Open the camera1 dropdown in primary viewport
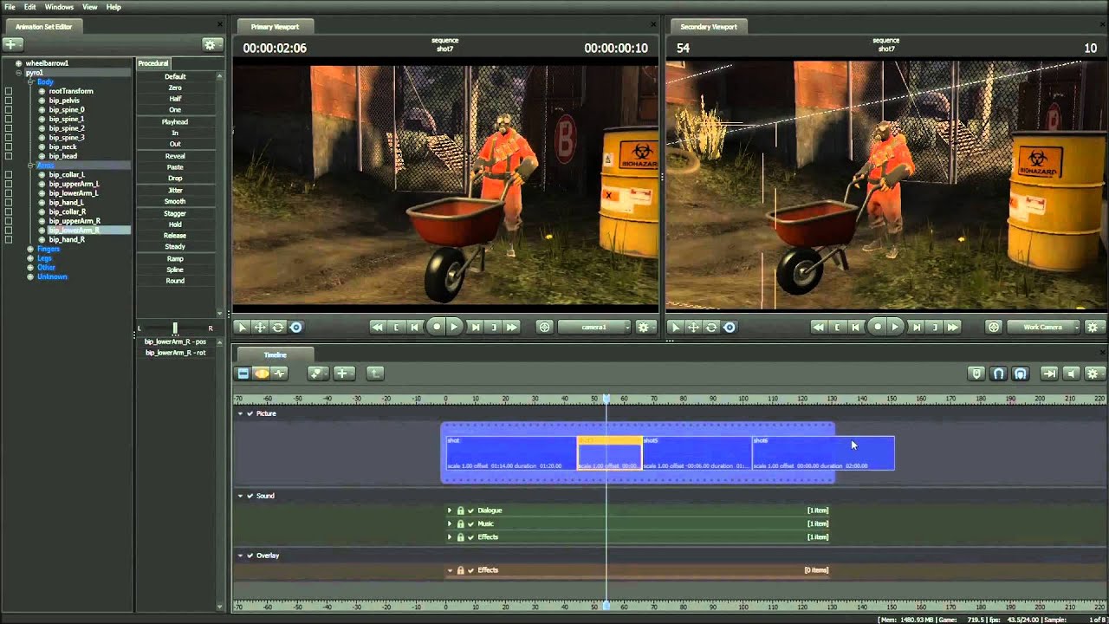 click(x=594, y=327)
